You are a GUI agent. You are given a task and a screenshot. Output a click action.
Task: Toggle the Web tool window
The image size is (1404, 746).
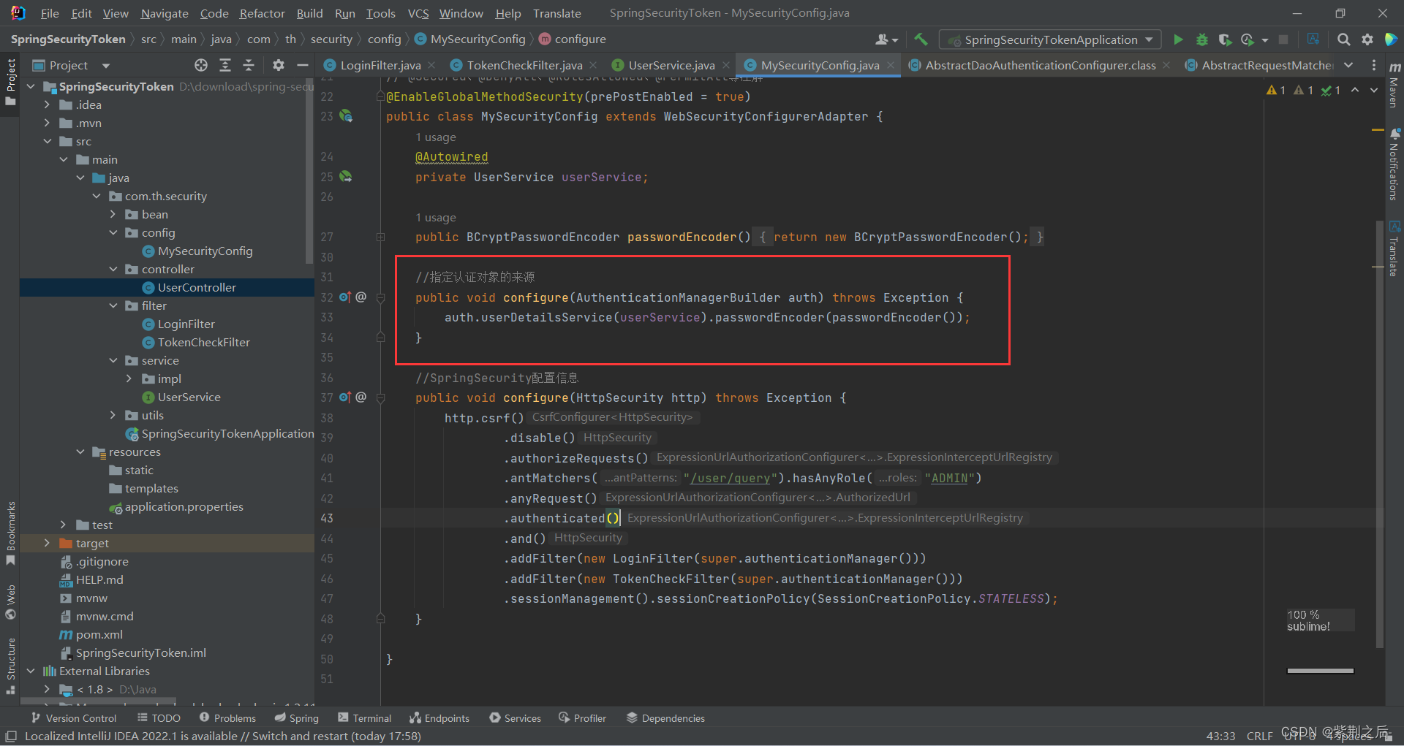[10, 603]
